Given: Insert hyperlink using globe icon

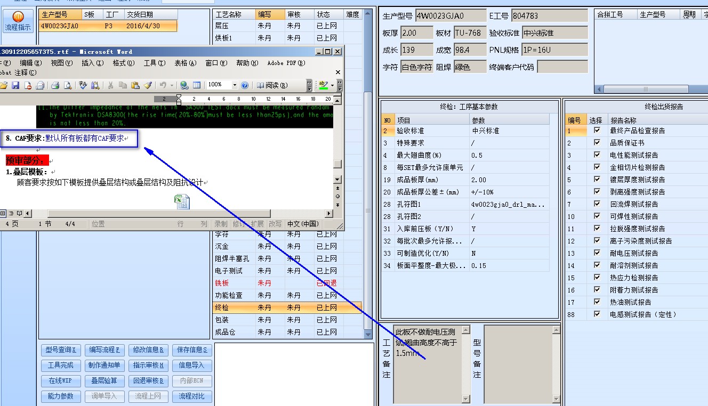Looking at the screenshot, I should [x=184, y=85].
